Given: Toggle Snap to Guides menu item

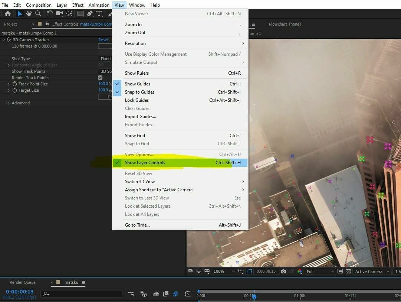Looking at the screenshot, I should click(180, 92).
